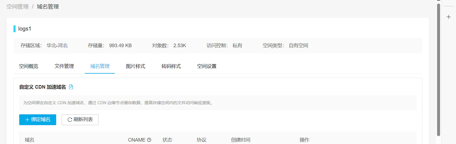This screenshot has height=144, width=456.
Task: Click the plus sign inside 绑定域名
Action: pos(27,120)
